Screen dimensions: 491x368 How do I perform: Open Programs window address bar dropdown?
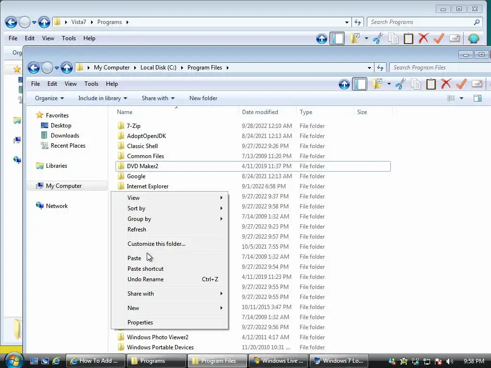(x=347, y=22)
